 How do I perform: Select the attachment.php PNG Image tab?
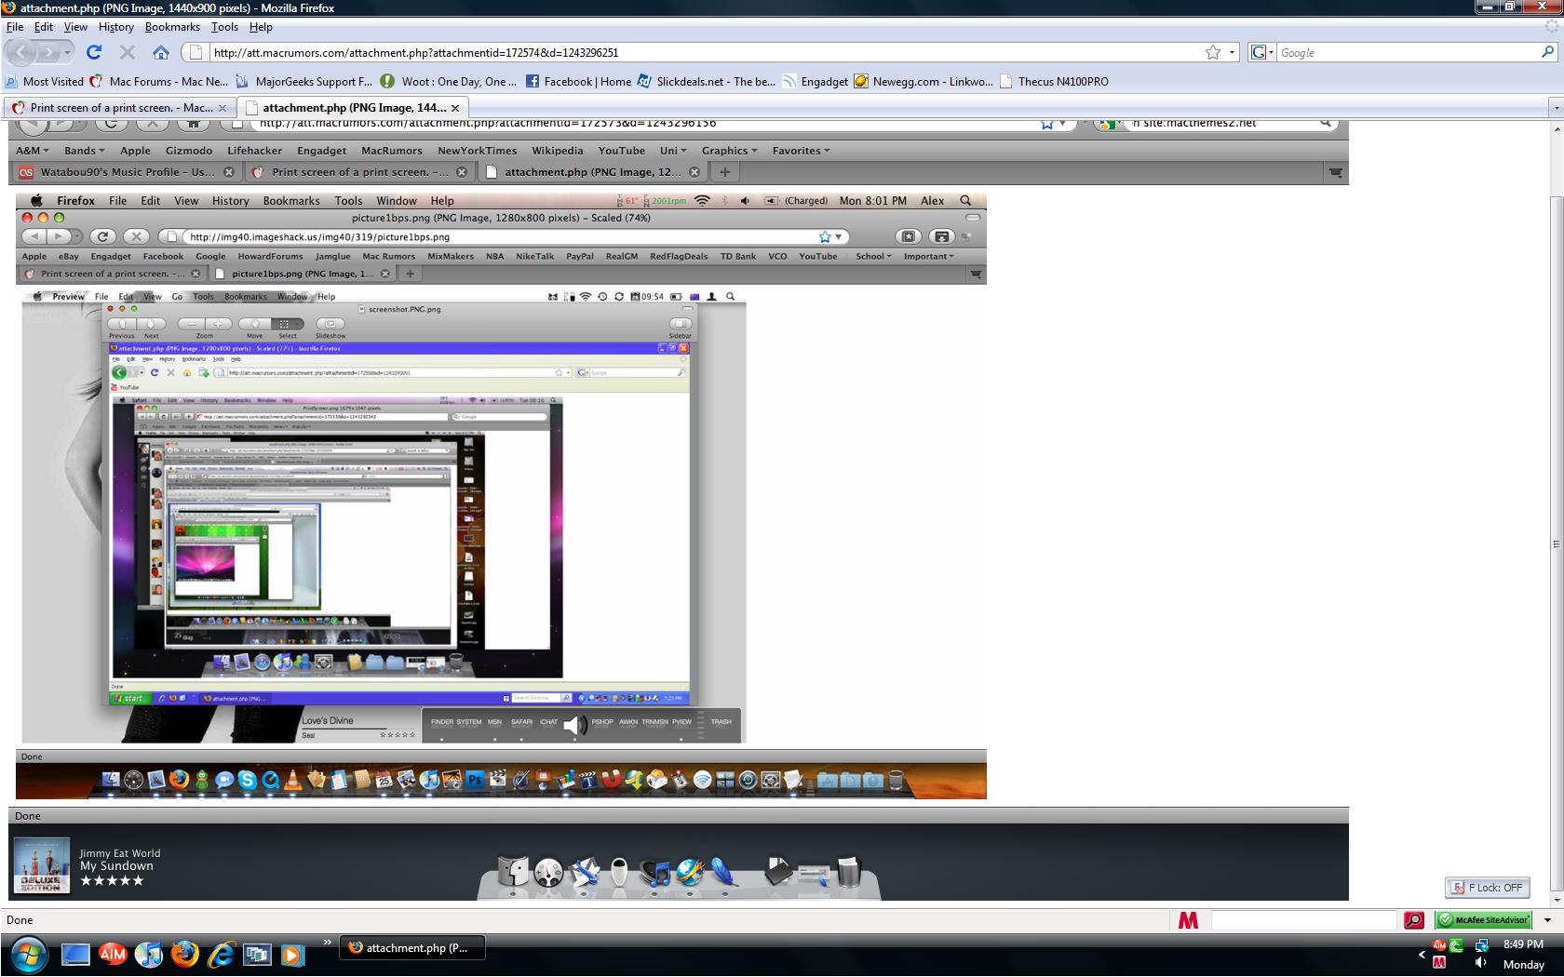pyautogui.click(x=352, y=108)
